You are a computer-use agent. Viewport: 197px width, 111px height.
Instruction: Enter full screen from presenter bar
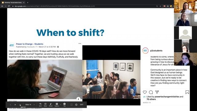point(71,105)
